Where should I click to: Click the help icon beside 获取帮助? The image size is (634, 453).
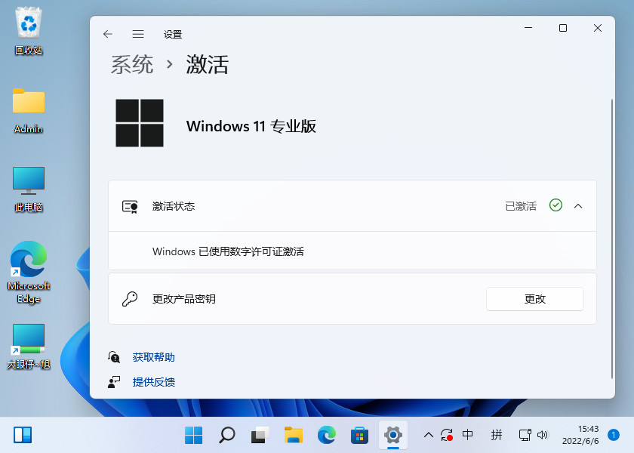point(114,357)
